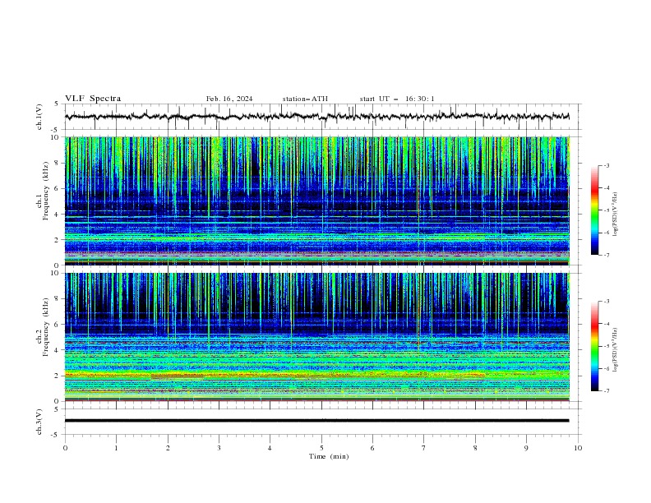Click the "-5" label on the ch.2 colorbar
Screen dimensions: 651x503
coord(607,346)
